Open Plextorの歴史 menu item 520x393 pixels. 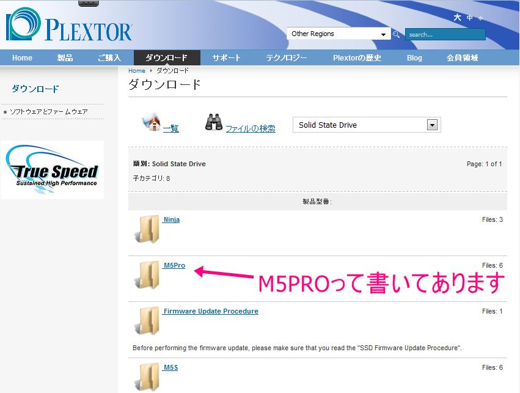[x=357, y=57]
